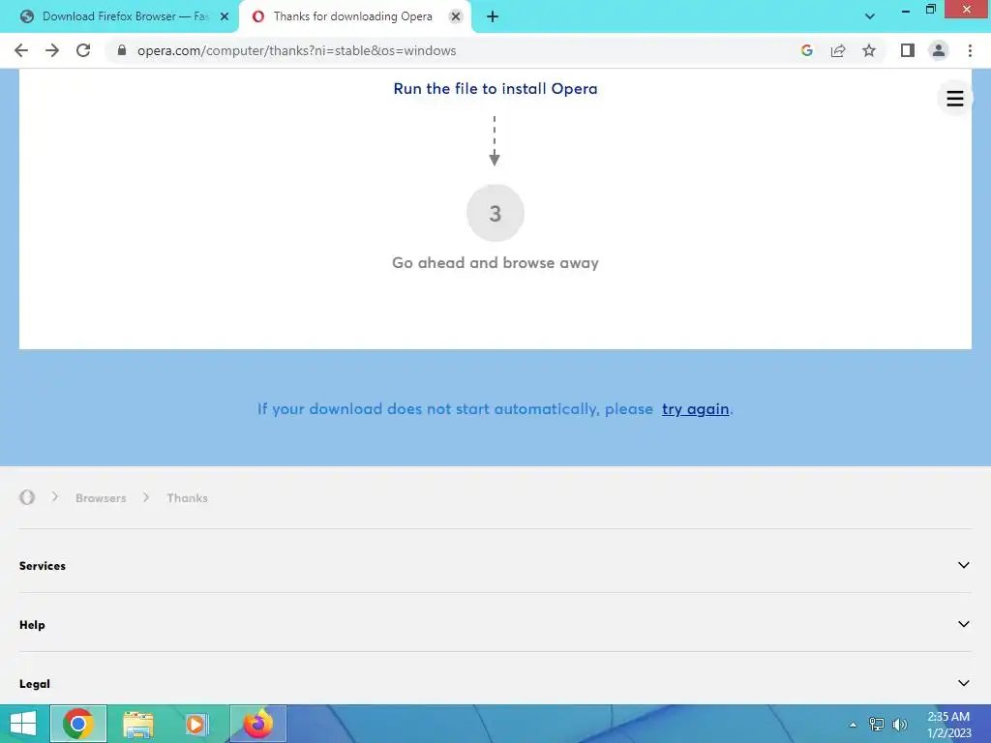Image resolution: width=991 pixels, height=743 pixels.
Task: Open Chrome three-dot menu
Action: [970, 50]
